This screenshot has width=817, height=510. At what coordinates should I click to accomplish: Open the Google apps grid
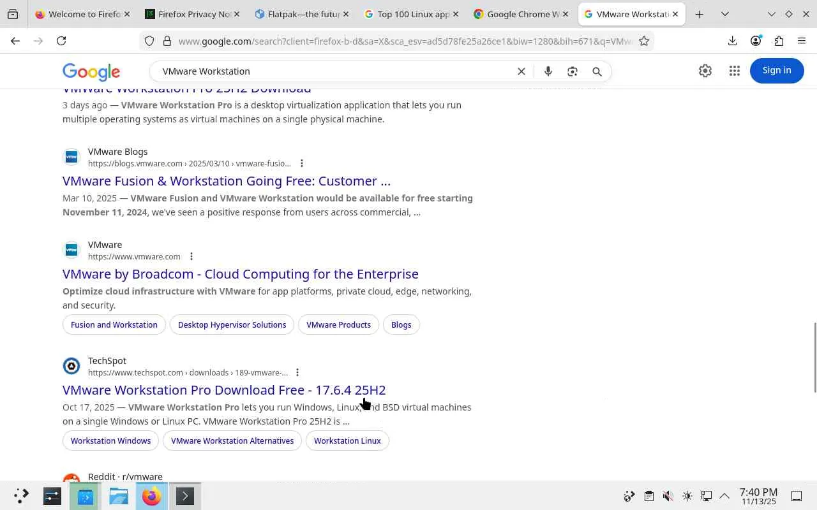point(735,71)
